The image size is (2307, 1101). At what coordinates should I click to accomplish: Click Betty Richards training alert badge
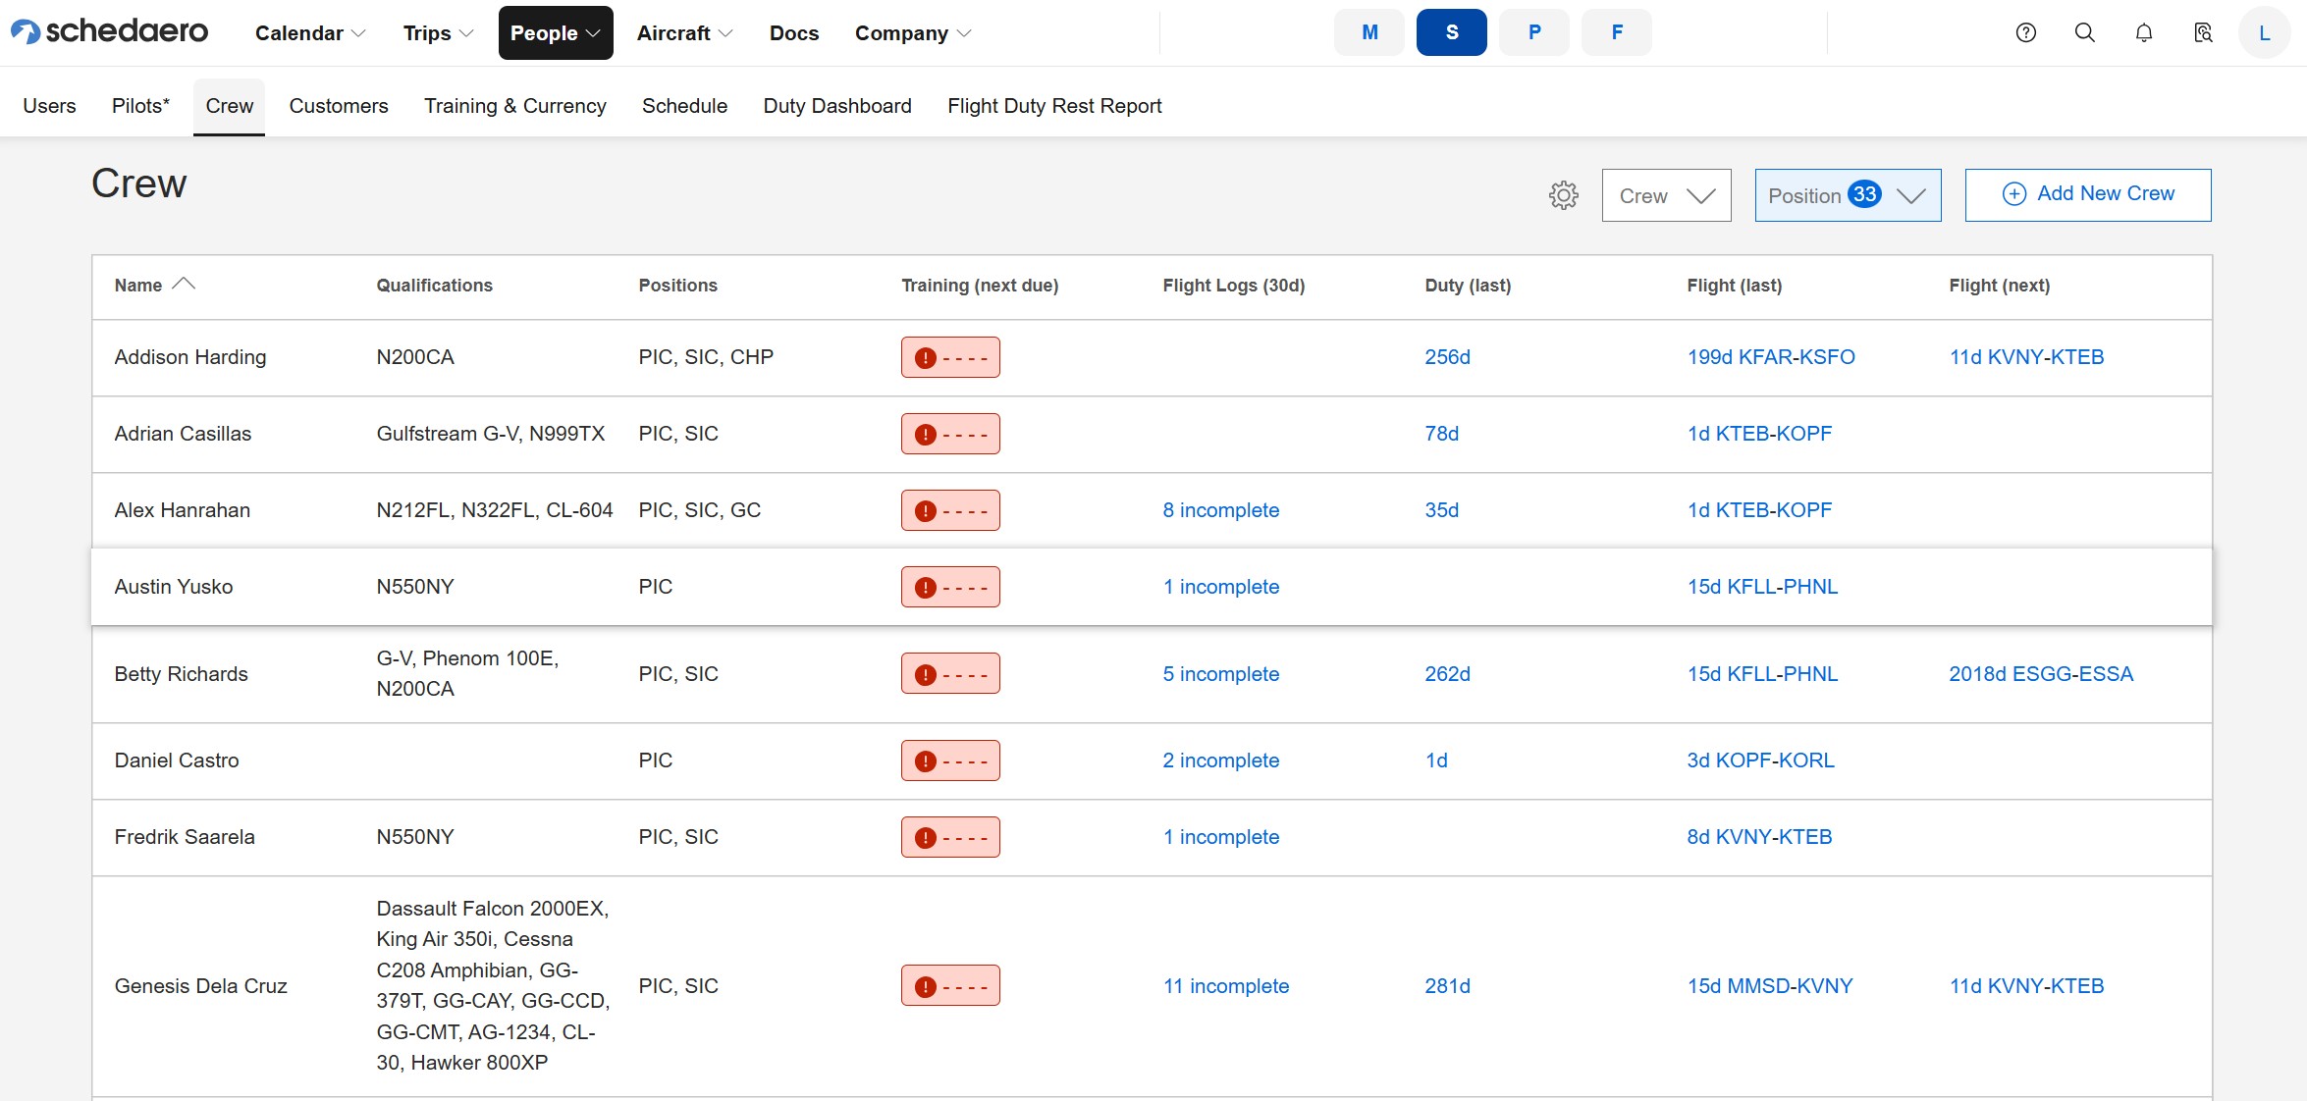[950, 674]
